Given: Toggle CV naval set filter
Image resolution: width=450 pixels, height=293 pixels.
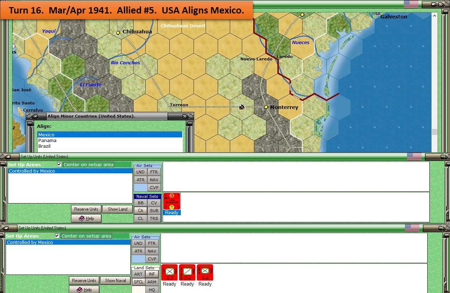Looking at the screenshot, I should pyautogui.click(x=154, y=203).
